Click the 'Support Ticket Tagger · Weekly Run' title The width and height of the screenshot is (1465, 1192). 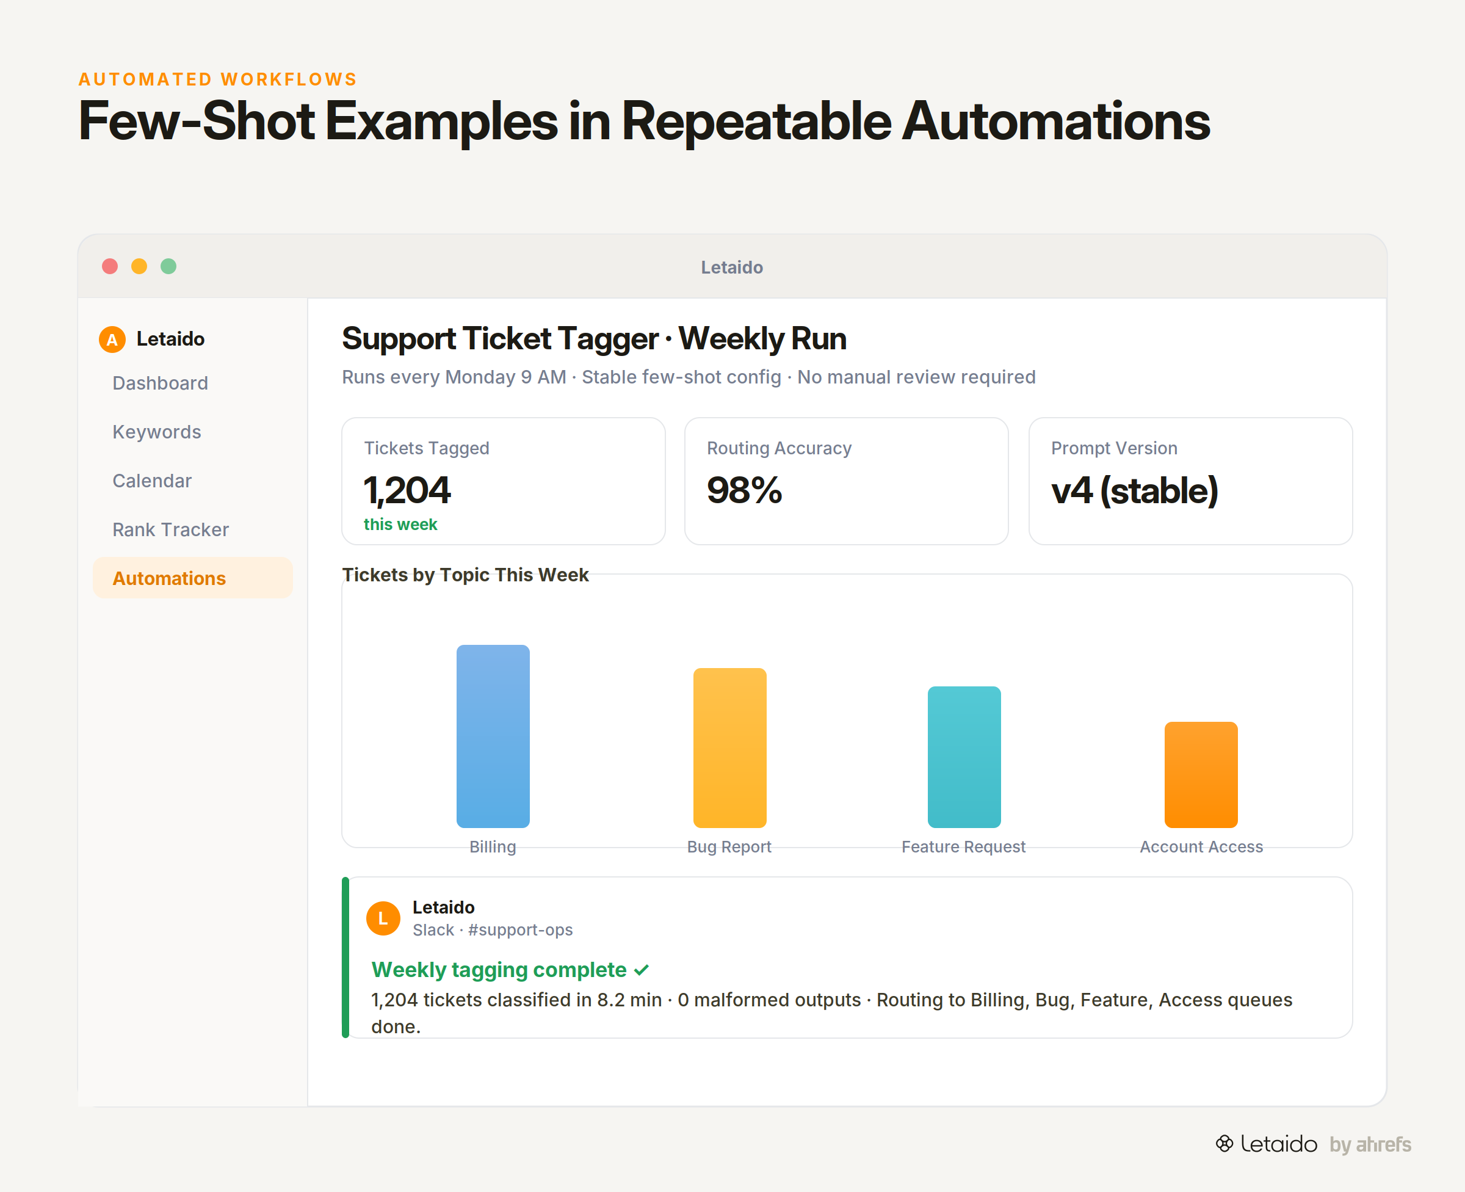594,338
